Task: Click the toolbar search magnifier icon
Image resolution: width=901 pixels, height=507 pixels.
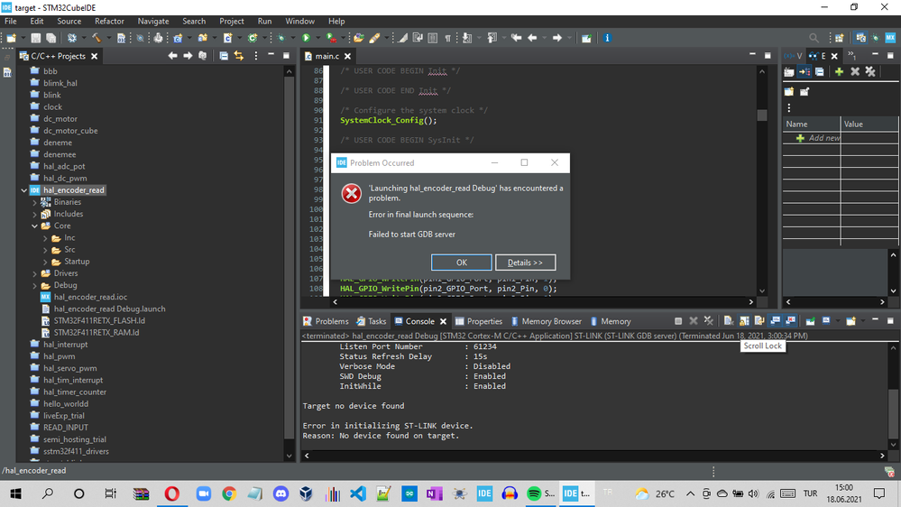Action: [814, 38]
